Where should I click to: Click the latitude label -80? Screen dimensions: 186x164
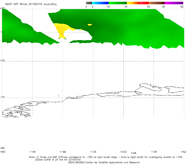(2, 148)
